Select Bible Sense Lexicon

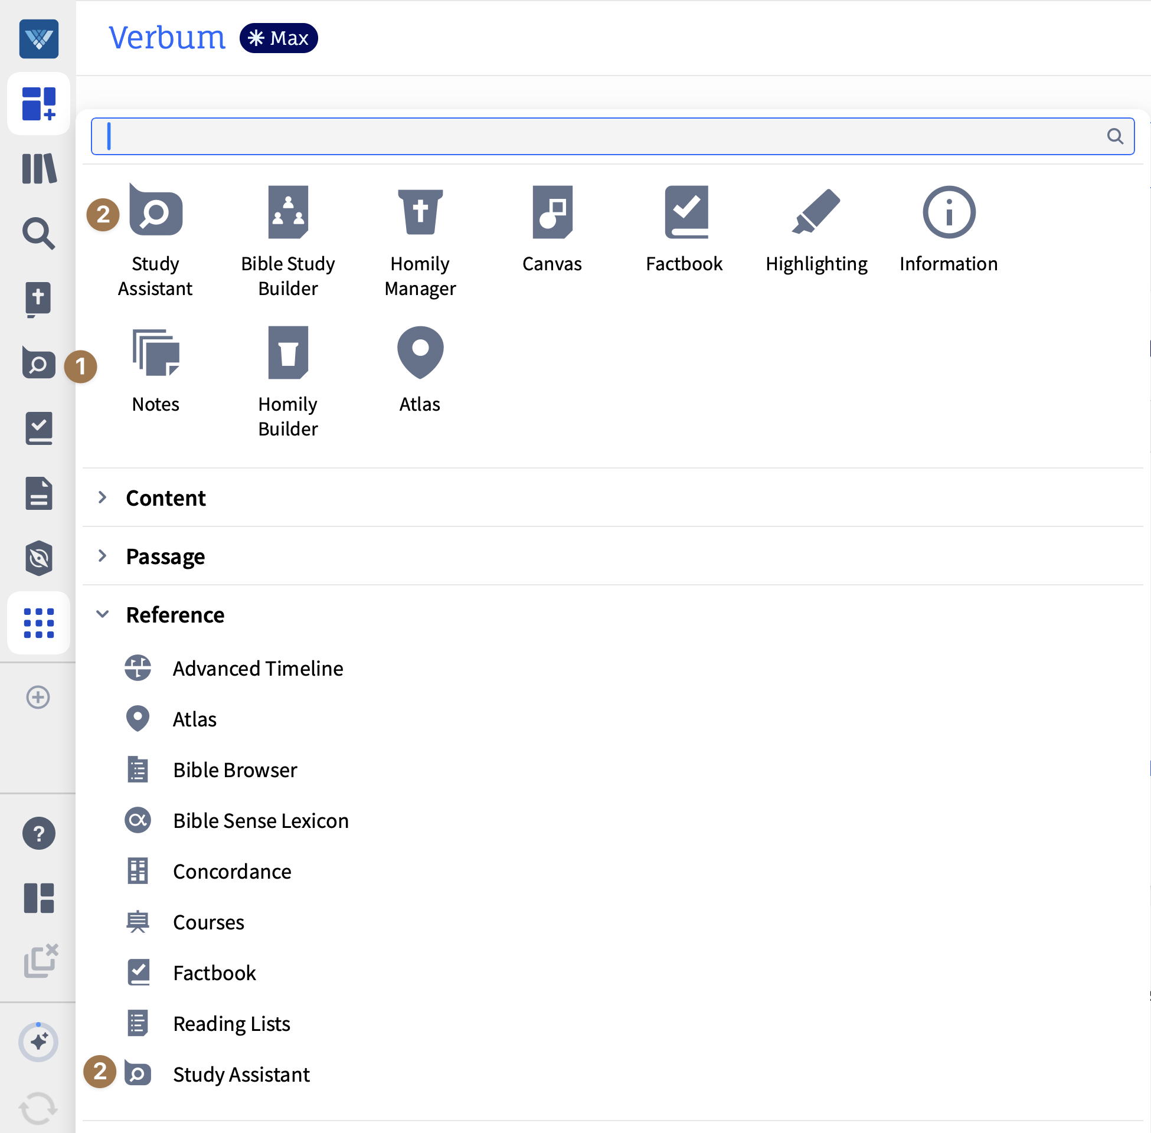pyautogui.click(x=236, y=820)
